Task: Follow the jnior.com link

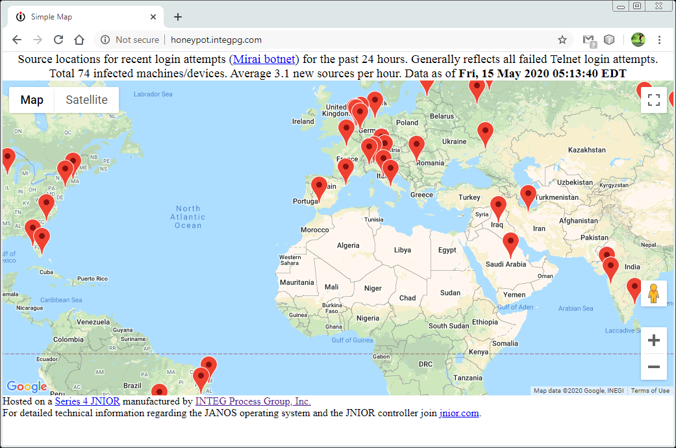Action: tap(459, 413)
